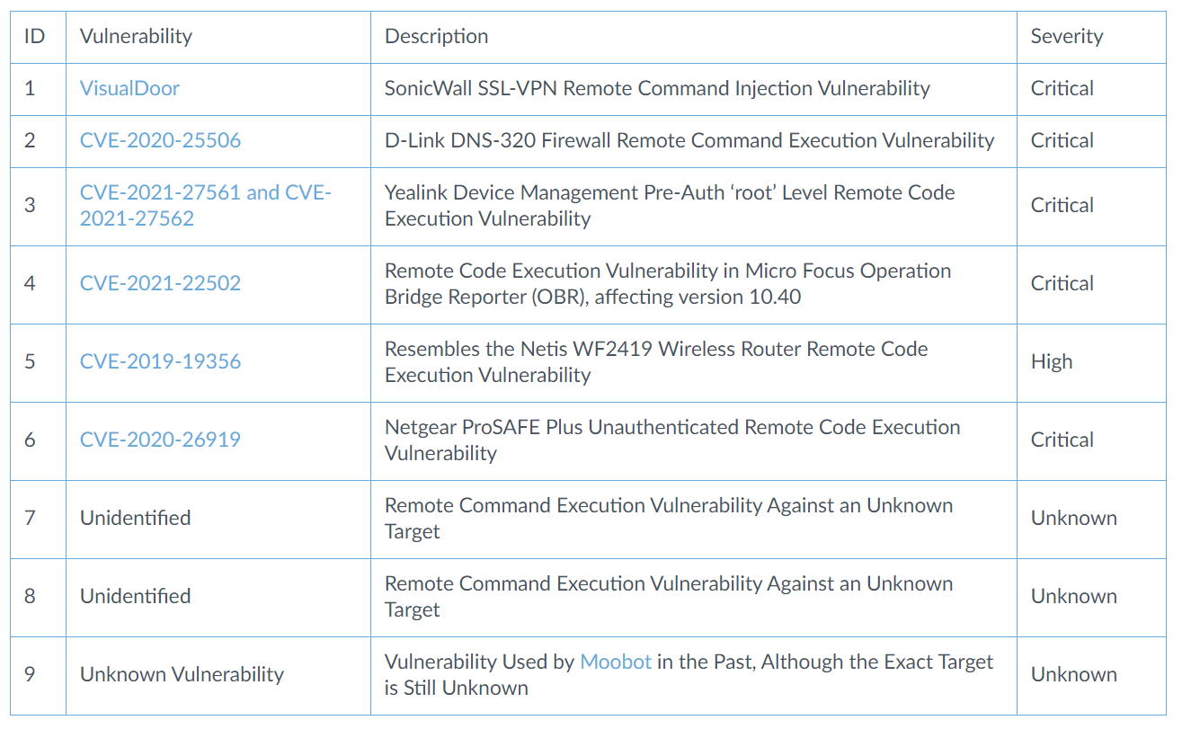This screenshot has width=1191, height=729.
Task: Click the SonicWall SSL-VPN description cell
Action: 657,88
